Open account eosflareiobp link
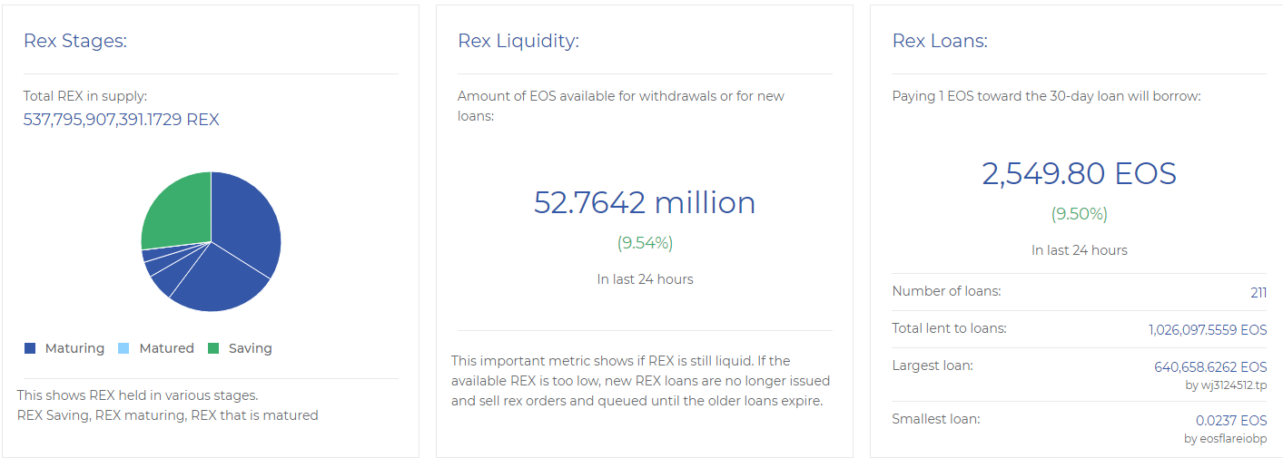Screen dimensions: 1283x458 (x=1226, y=439)
